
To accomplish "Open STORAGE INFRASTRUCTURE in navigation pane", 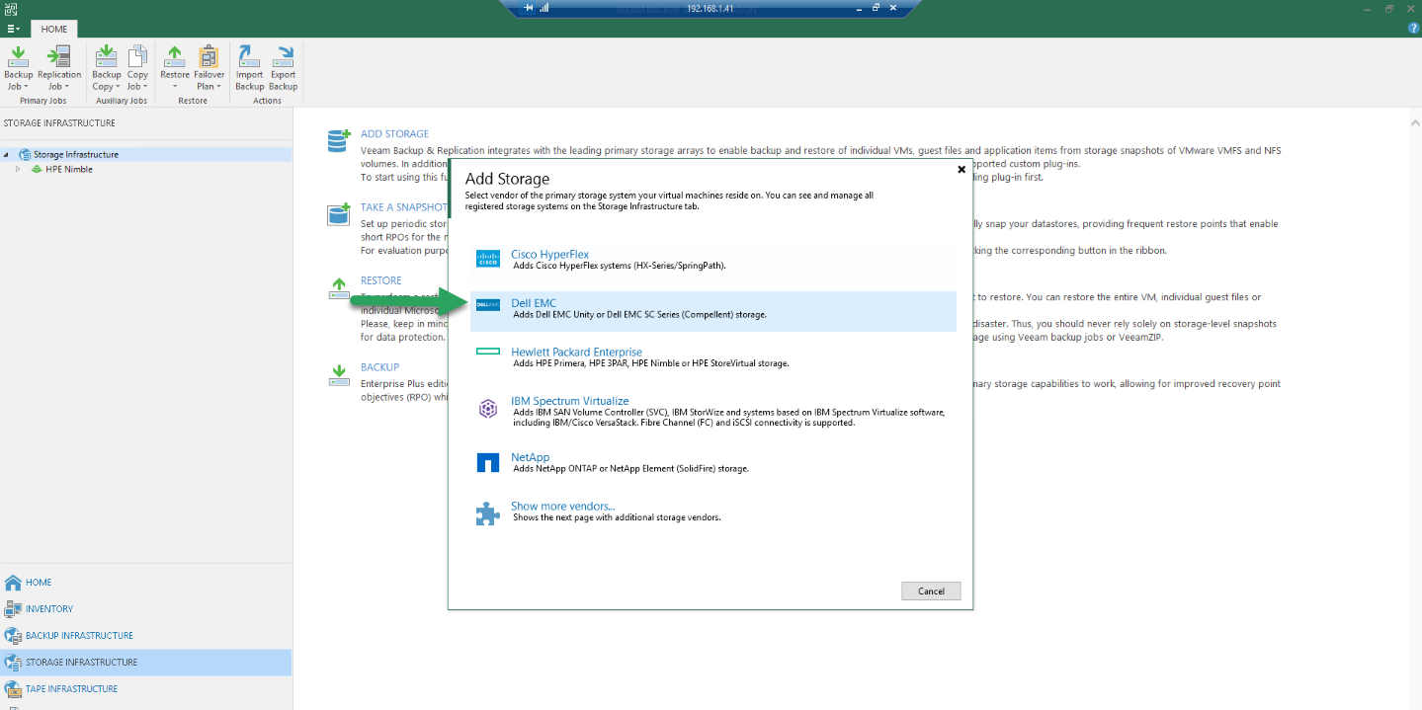I will pyautogui.click(x=146, y=663).
